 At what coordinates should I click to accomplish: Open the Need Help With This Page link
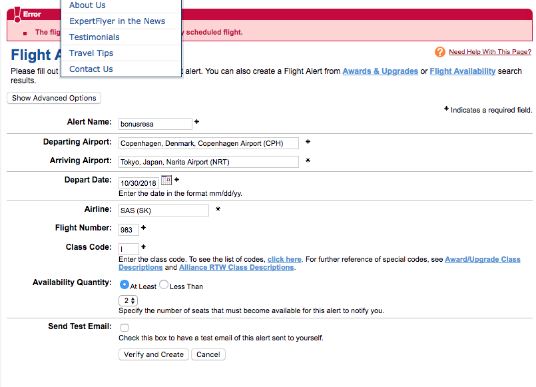489,52
